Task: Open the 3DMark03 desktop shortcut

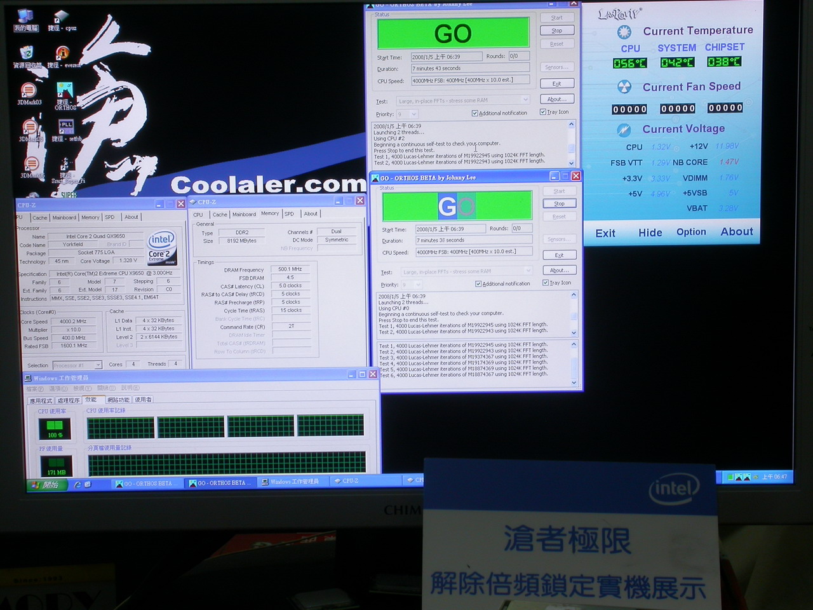Action: pyautogui.click(x=29, y=93)
